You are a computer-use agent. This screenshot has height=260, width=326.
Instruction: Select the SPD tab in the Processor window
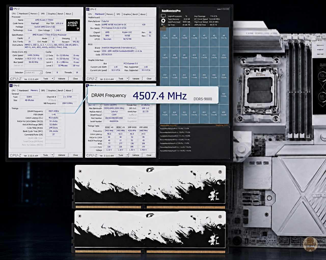tap(43, 14)
